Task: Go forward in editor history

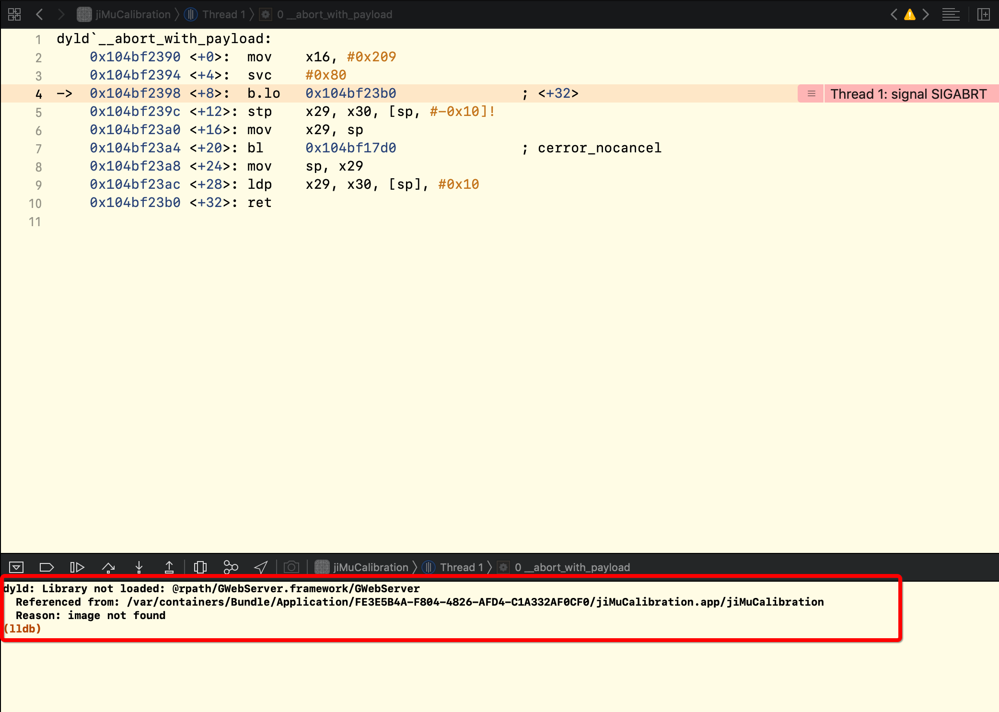Action: tap(61, 14)
